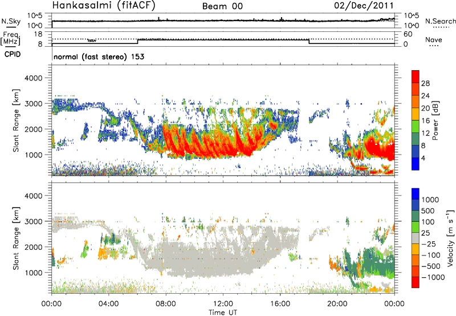Screen dimensions: 456x316
Task: Click the "N.Sky" legend label
Action: [11, 21]
